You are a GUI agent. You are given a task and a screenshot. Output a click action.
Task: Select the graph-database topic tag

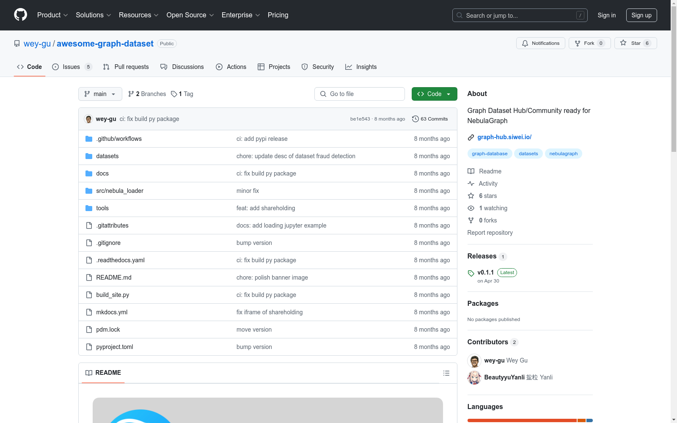[490, 154]
